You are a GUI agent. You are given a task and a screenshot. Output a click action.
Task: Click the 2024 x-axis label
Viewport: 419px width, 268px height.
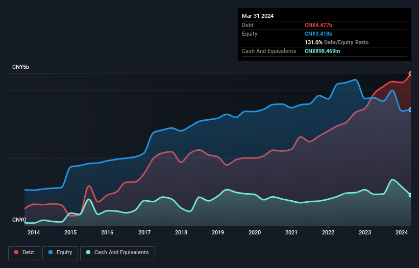402,232
